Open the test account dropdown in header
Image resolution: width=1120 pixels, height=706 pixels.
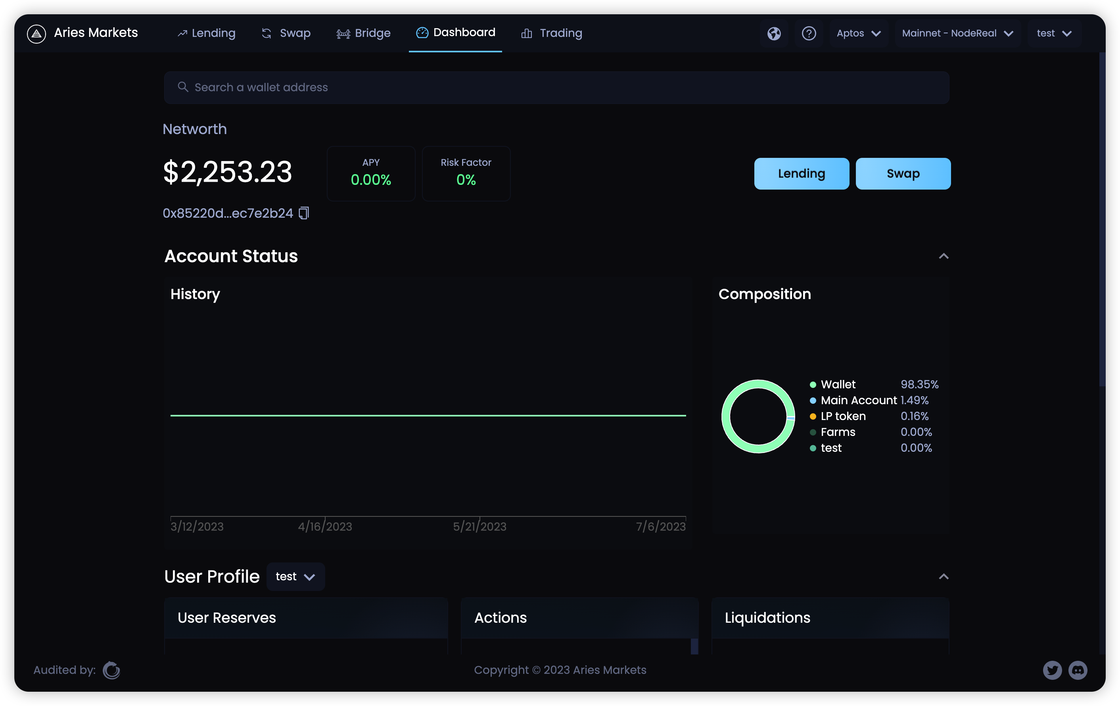1053,33
